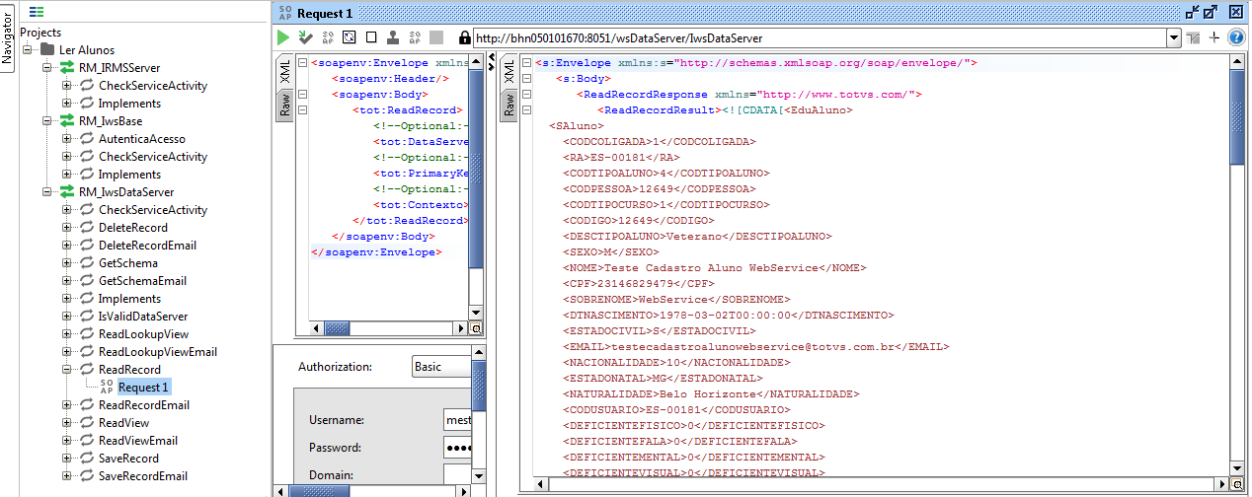Switch request editor to Raw tab
The width and height of the screenshot is (1252, 497).
(x=284, y=106)
